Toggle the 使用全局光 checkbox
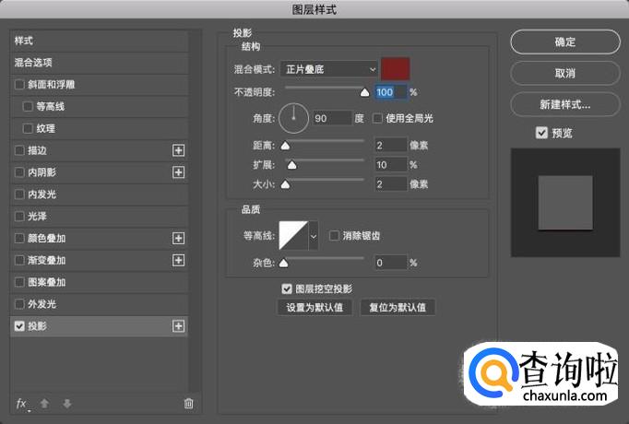 click(x=378, y=119)
